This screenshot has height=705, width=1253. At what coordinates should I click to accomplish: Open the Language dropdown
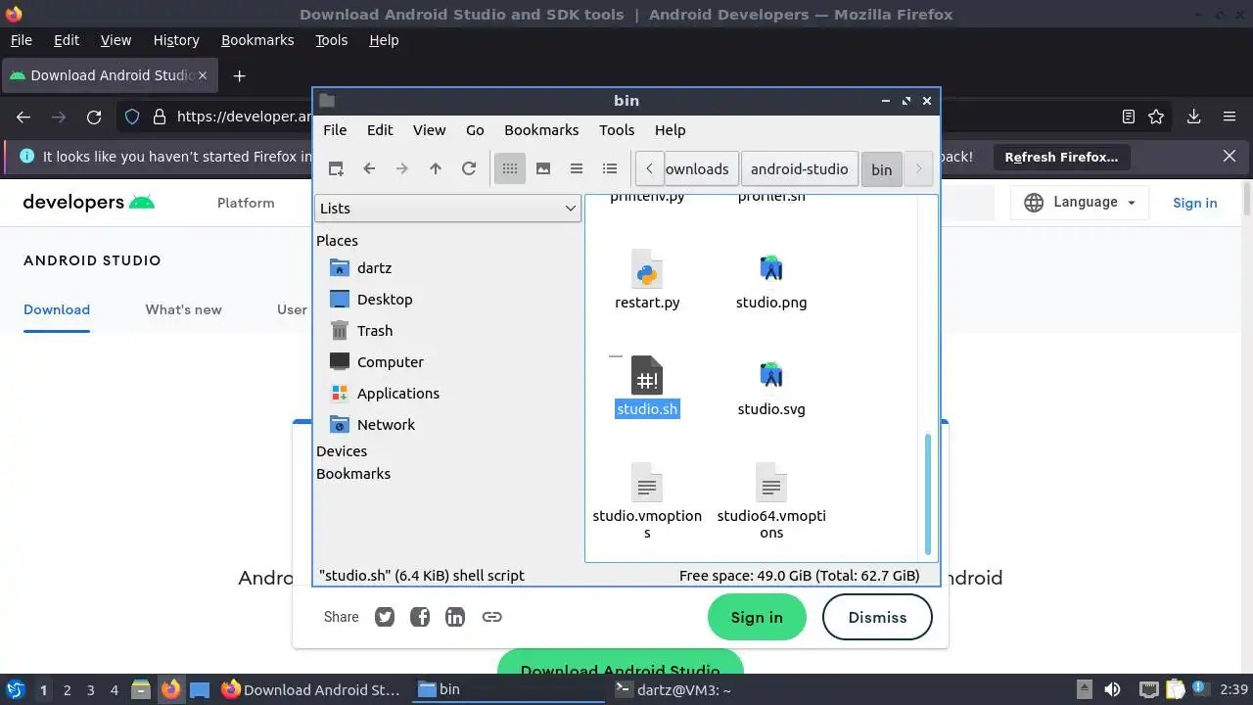pos(1080,202)
